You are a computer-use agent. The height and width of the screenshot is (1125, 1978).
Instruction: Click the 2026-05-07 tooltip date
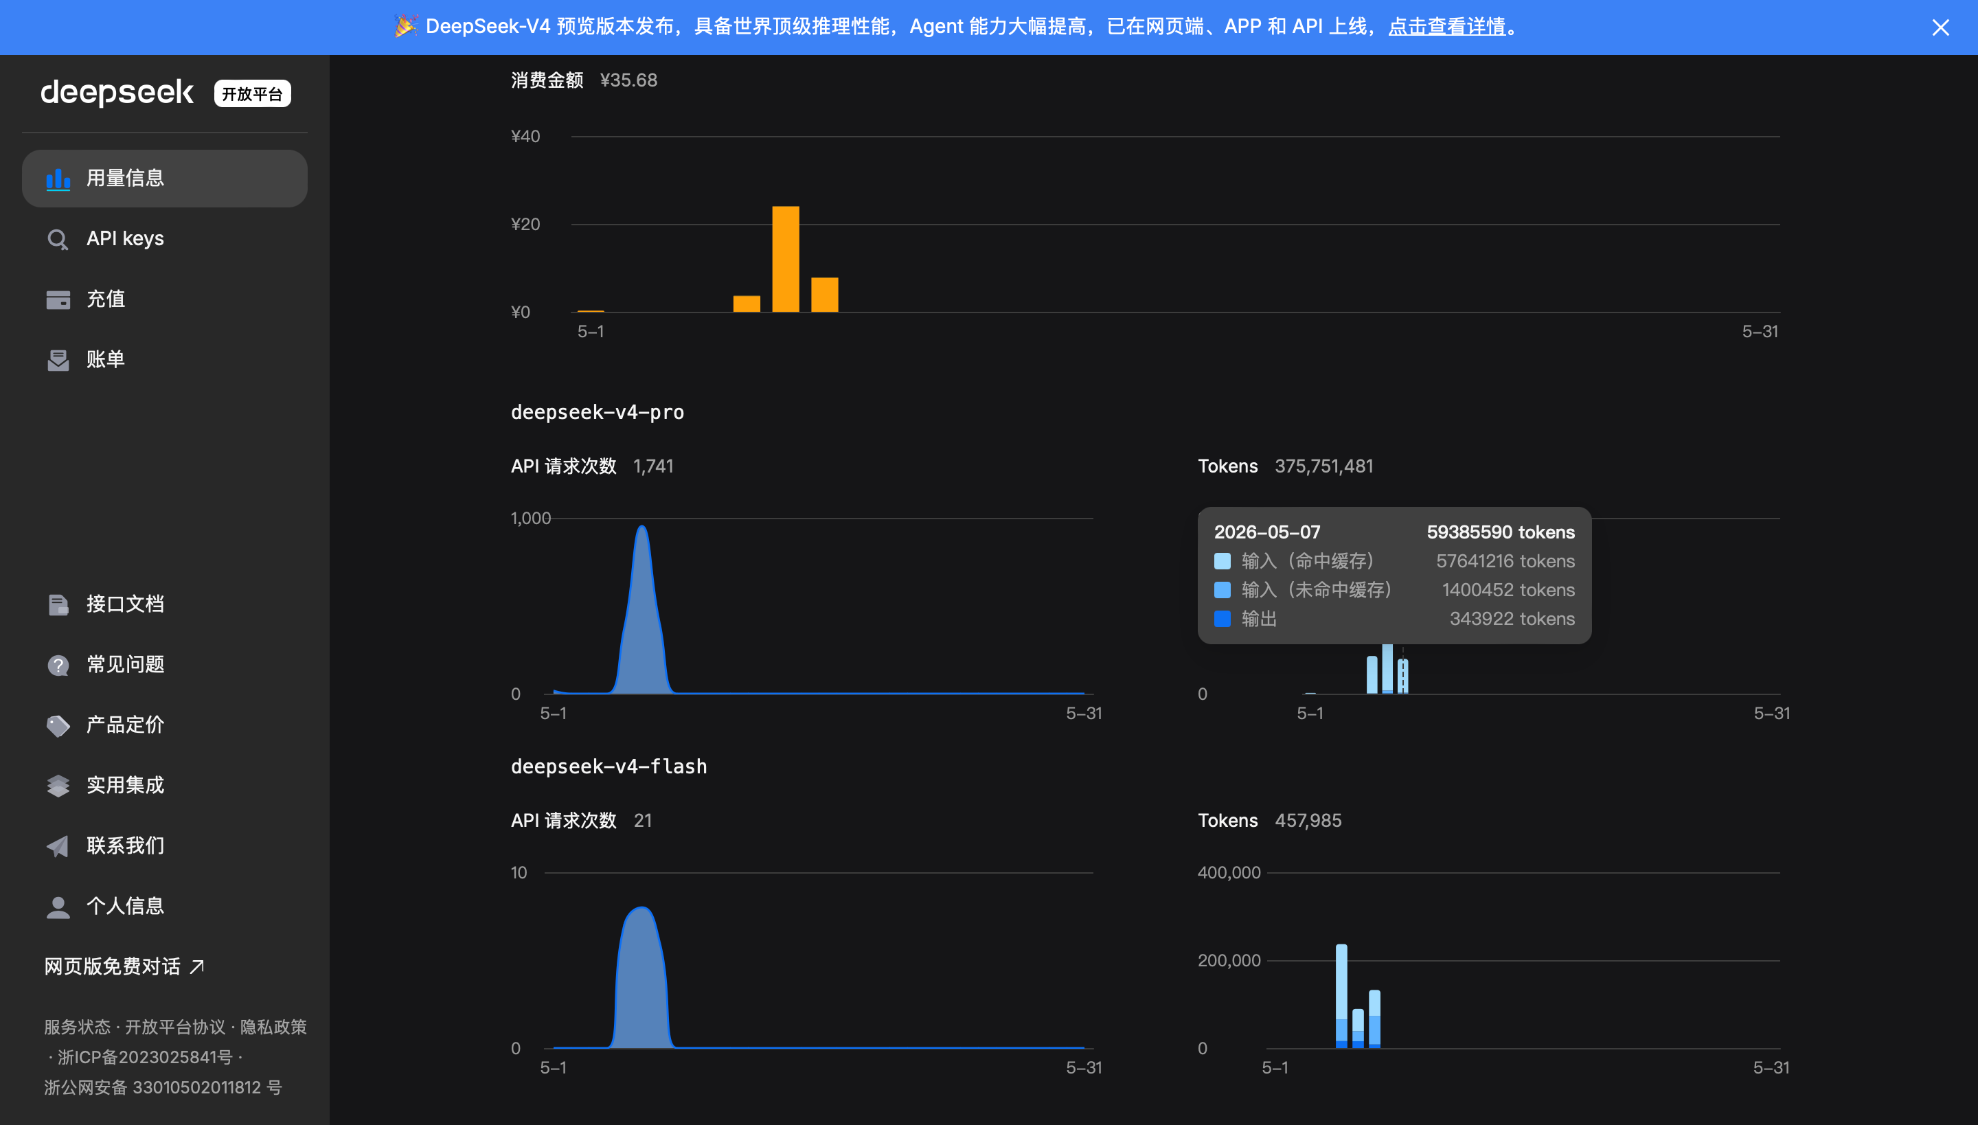point(1267,532)
